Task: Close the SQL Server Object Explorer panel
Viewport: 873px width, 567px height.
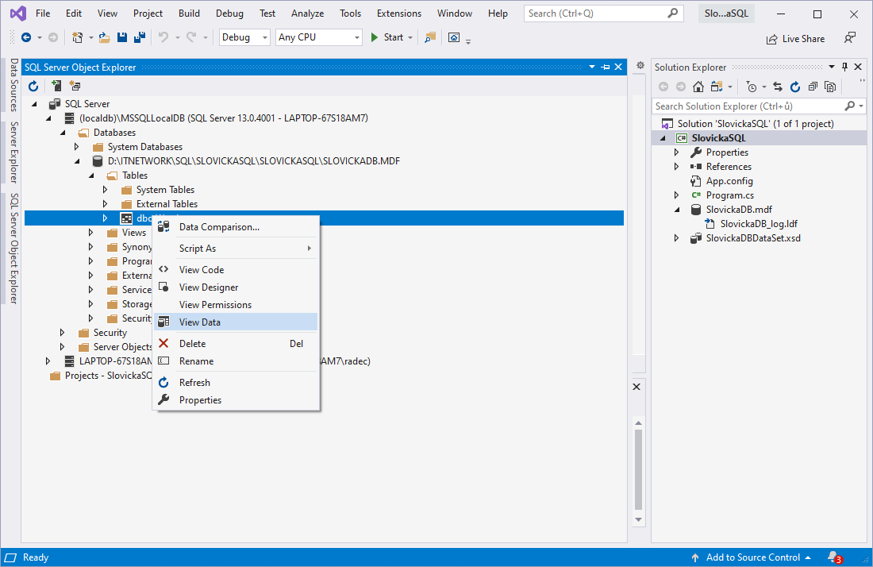Action: point(618,67)
